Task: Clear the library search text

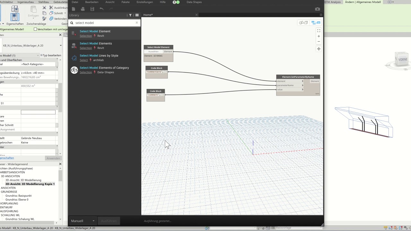Action: pos(137,23)
